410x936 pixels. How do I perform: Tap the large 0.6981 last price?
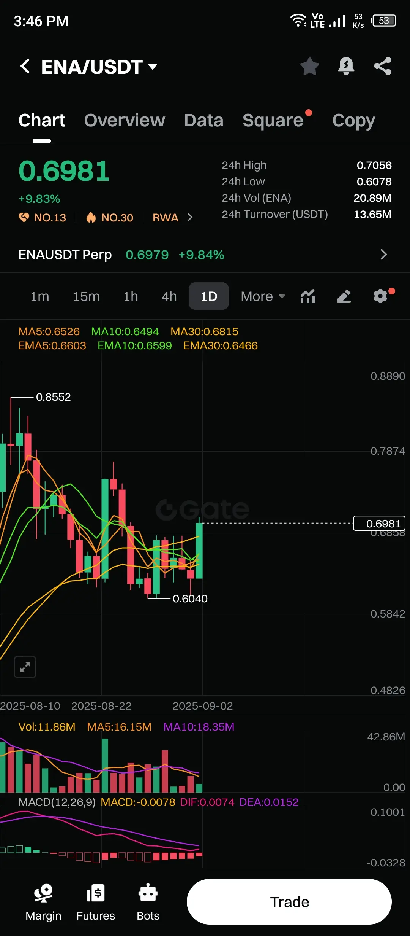click(x=64, y=171)
